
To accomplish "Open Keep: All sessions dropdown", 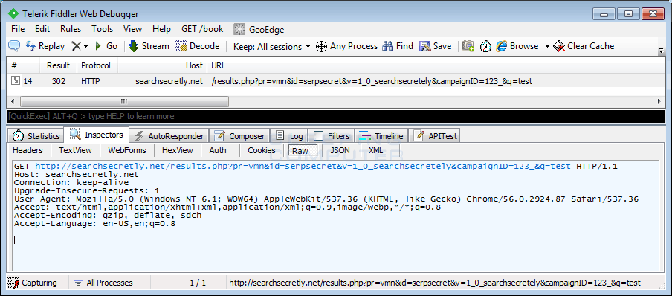I will [272, 46].
